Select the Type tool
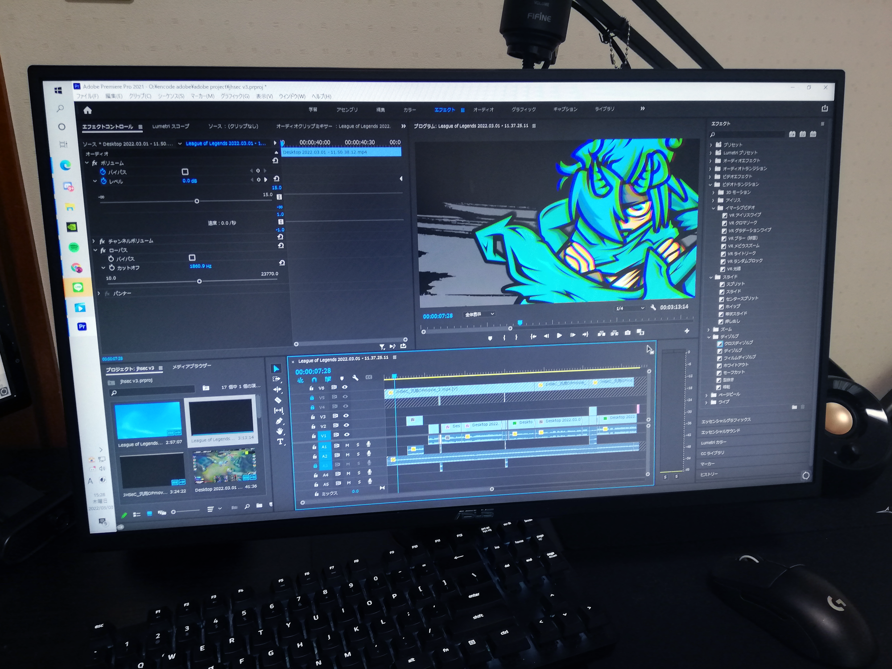The image size is (892, 669). (x=280, y=442)
